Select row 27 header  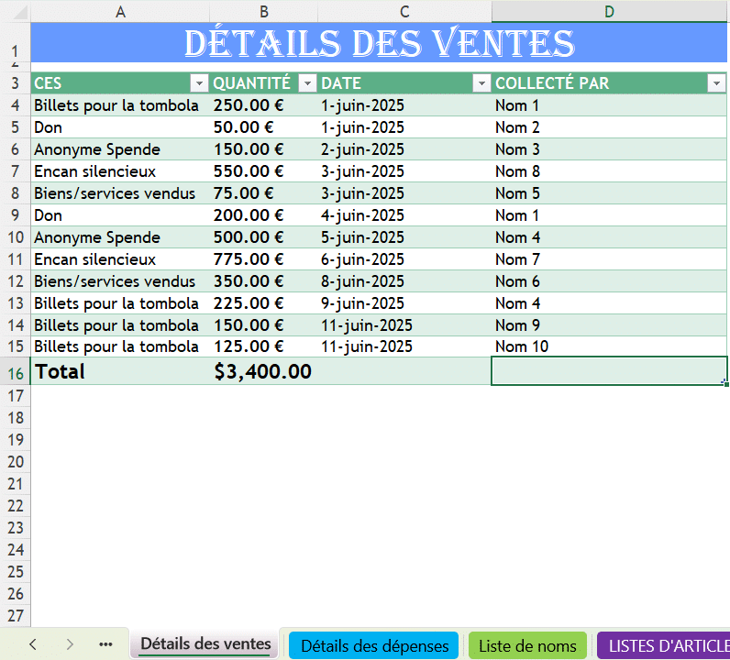[x=16, y=616]
